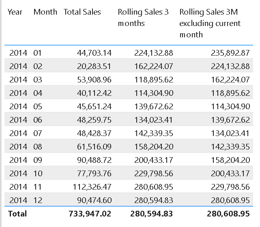Sort by the Month column header
Image resolution: width=260 pixels, height=227 pixels.
[45, 12]
